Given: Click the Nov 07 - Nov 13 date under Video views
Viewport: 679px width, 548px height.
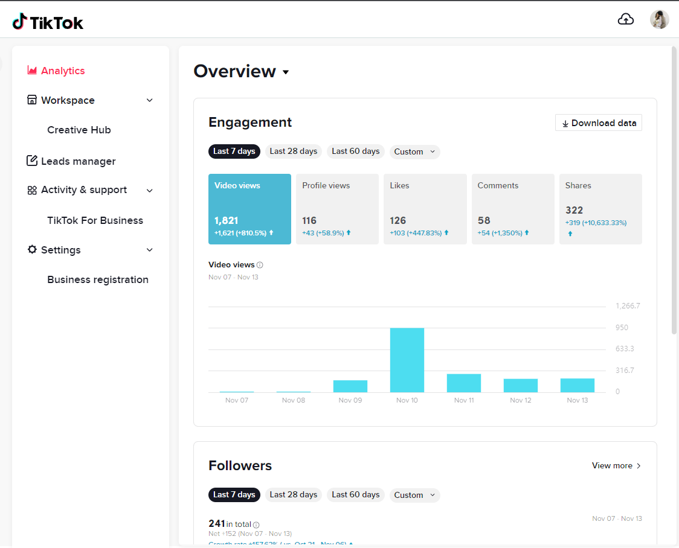Looking at the screenshot, I should [233, 277].
